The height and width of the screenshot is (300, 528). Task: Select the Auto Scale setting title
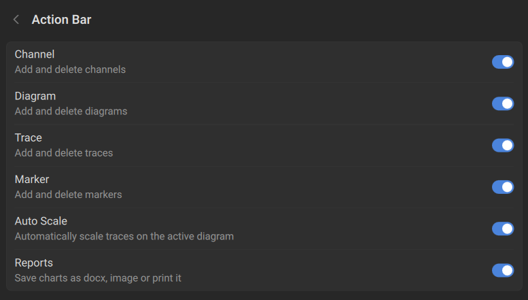(41, 221)
